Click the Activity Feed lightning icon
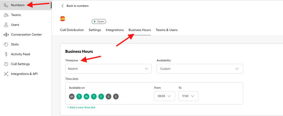Image resolution: width=283 pixels, height=116 pixels. coord(6,54)
